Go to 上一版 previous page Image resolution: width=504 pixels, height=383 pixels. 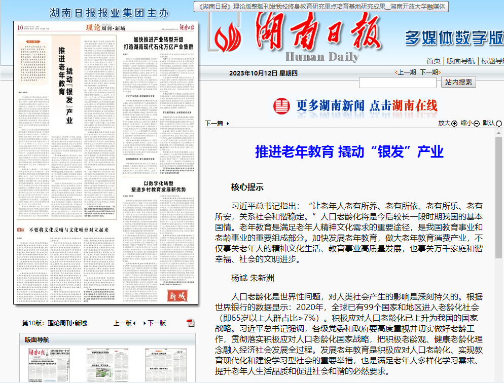point(124,323)
